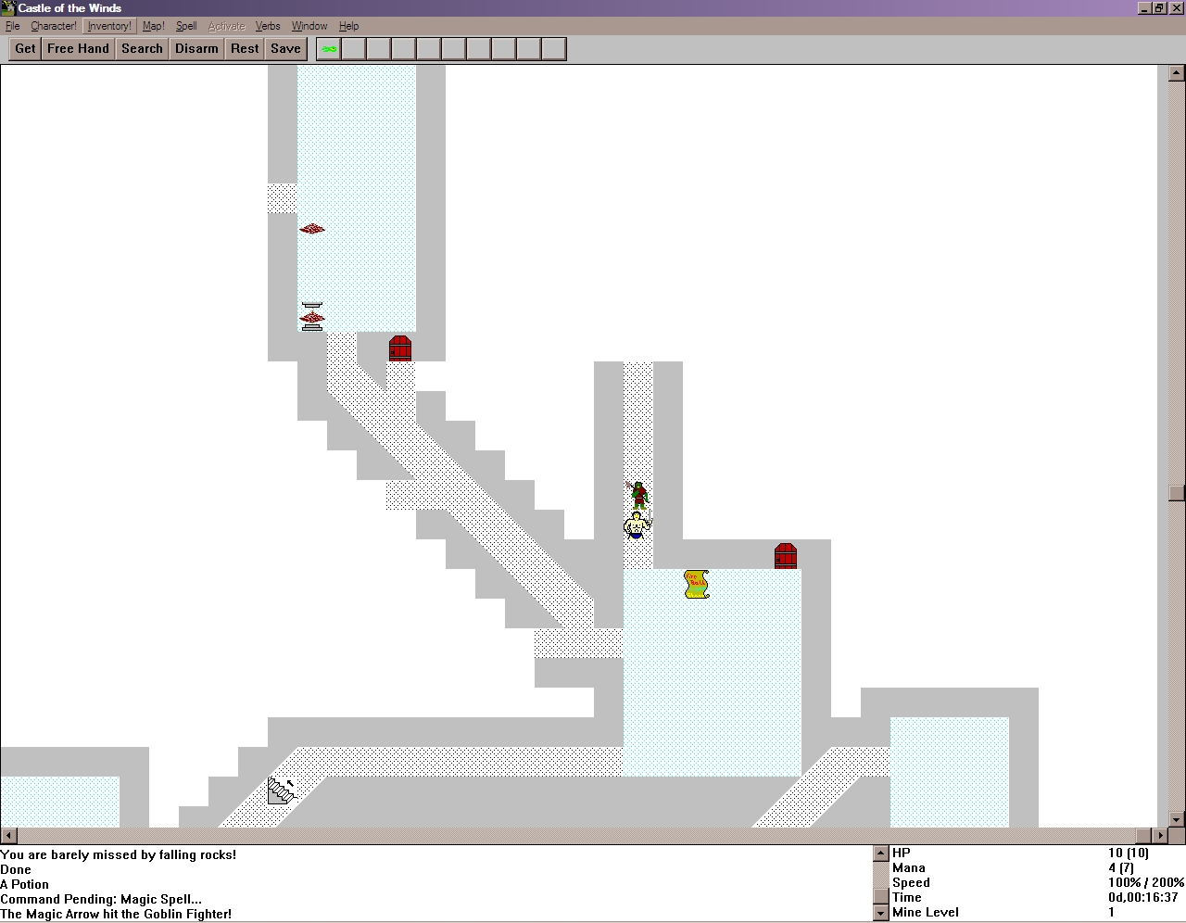Open the Spell menu
This screenshot has height=923, width=1186.
[x=186, y=26]
